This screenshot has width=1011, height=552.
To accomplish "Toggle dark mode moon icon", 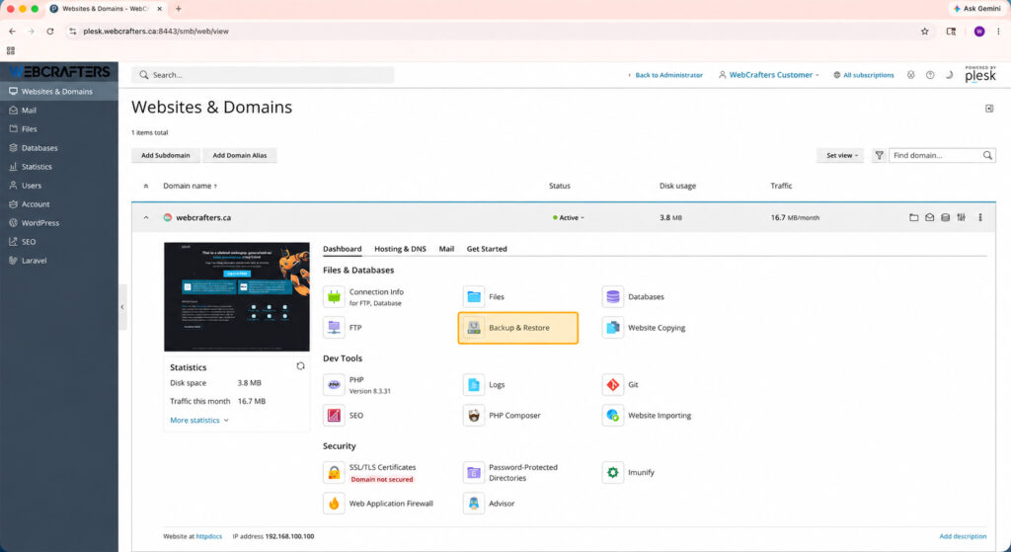I will [949, 75].
